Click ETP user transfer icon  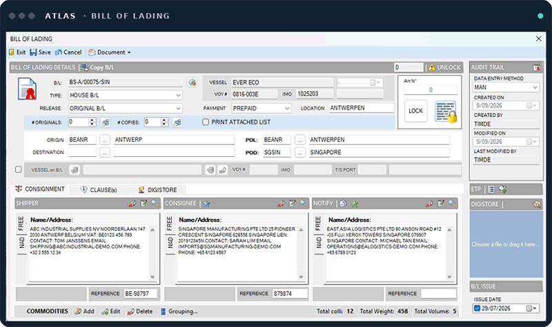click(x=503, y=189)
